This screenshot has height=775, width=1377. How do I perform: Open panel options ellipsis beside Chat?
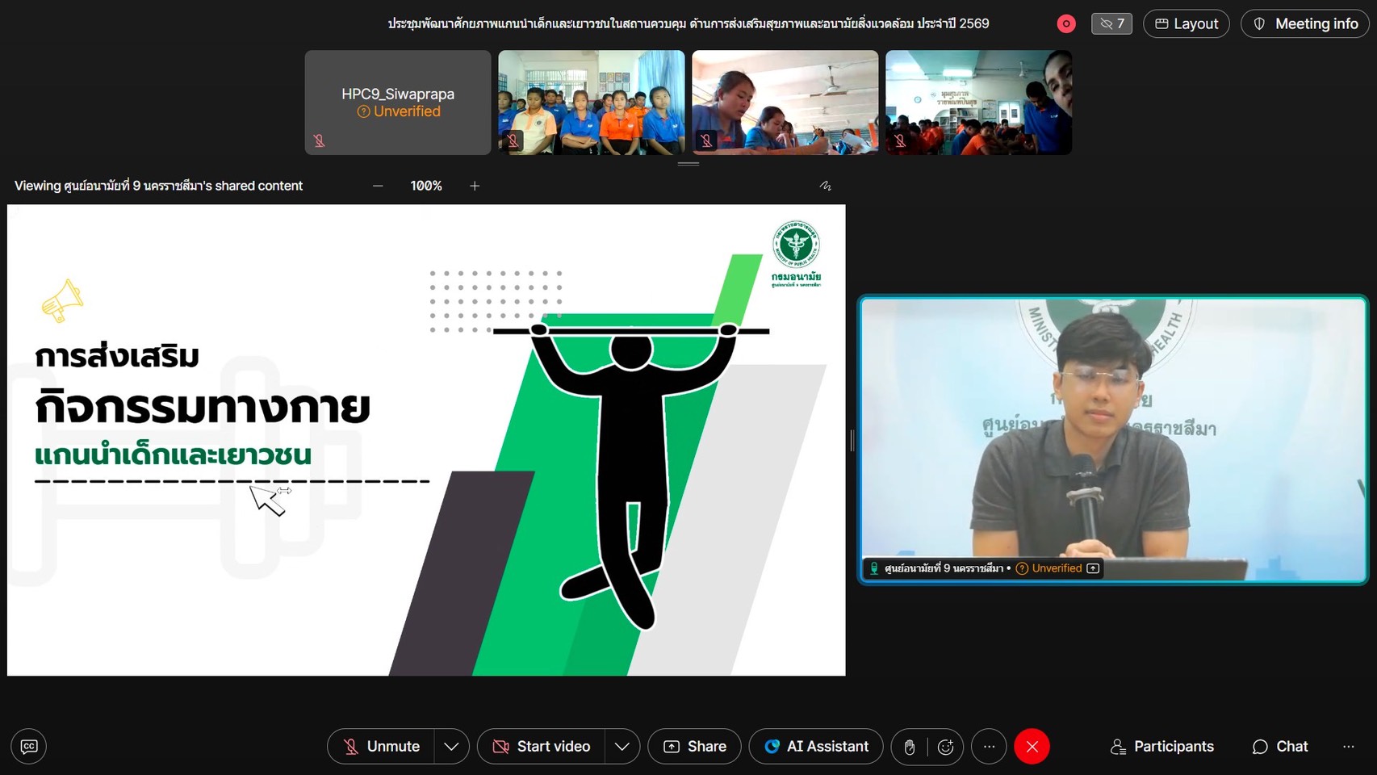coord(1348,747)
